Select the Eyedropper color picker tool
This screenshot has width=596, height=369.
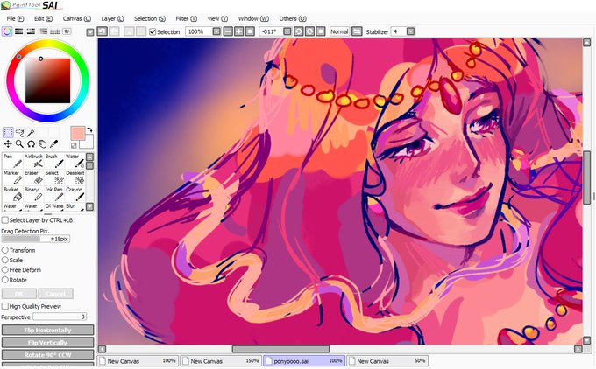[53, 143]
